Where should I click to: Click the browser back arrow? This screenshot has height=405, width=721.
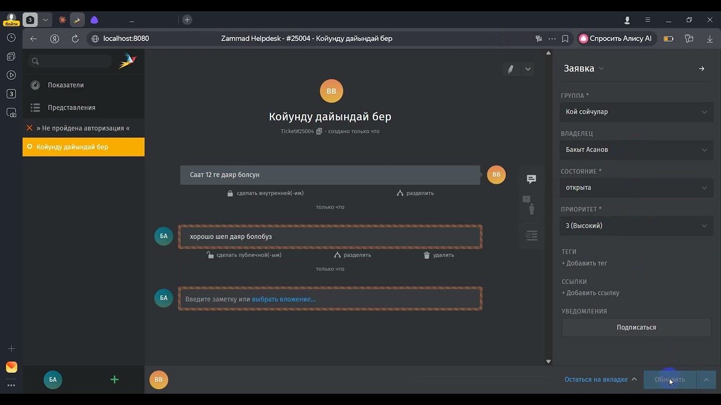33,39
